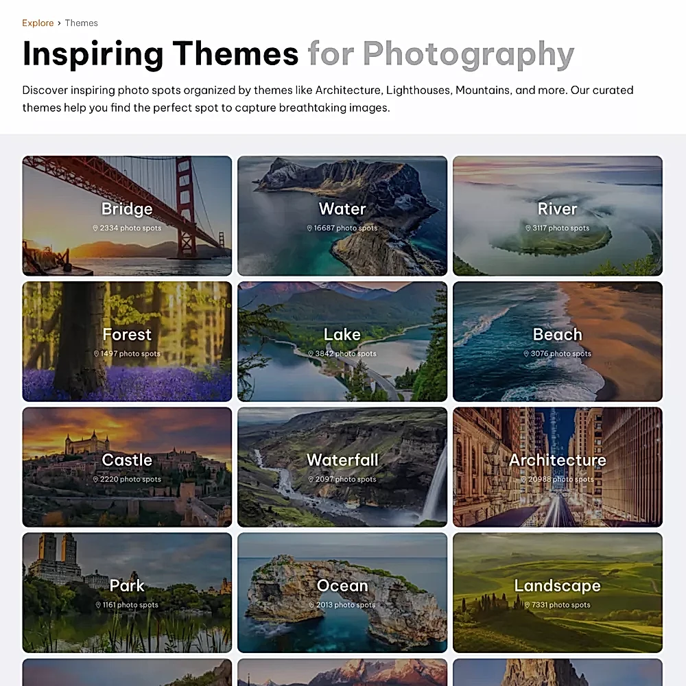Open the Bridge theme card
The height and width of the screenshot is (686, 686).
click(127, 215)
